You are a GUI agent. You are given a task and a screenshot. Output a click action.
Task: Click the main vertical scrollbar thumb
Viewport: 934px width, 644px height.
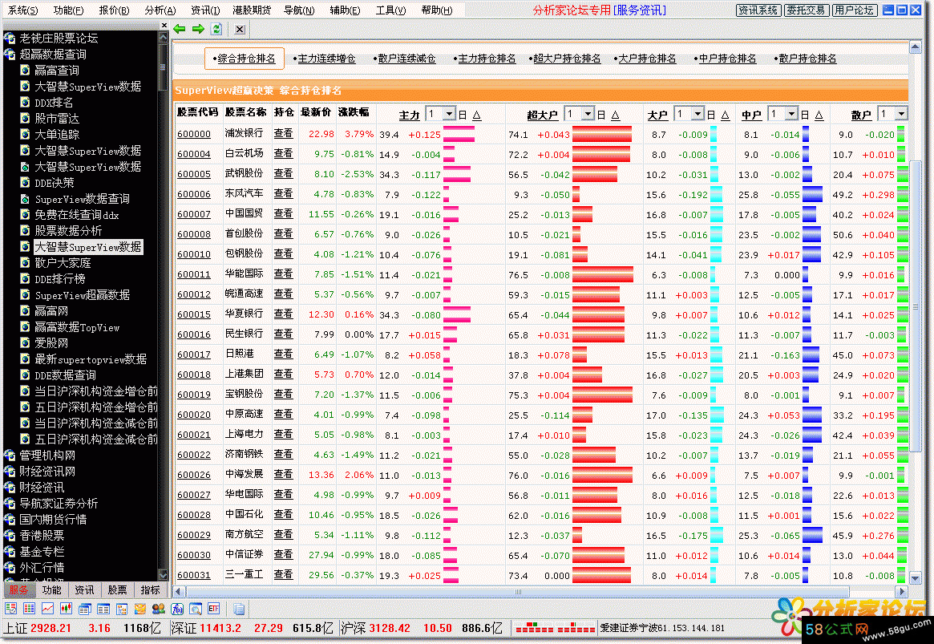click(916, 306)
